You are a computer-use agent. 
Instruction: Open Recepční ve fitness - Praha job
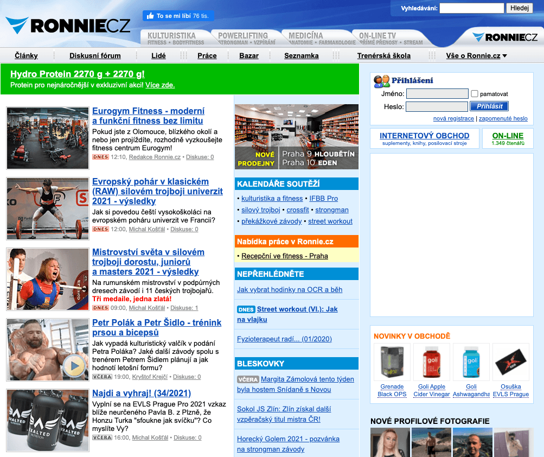coord(285,256)
